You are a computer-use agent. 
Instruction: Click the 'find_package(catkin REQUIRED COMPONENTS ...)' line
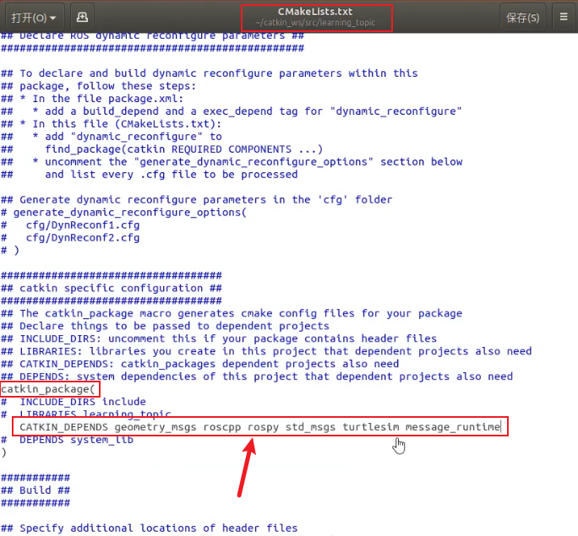point(162,149)
